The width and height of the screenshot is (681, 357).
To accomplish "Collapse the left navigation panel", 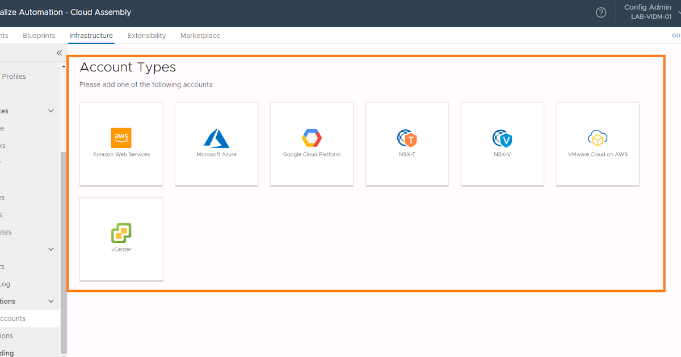I will (x=59, y=53).
